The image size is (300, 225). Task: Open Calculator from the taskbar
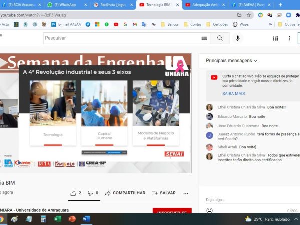click(x=43, y=219)
